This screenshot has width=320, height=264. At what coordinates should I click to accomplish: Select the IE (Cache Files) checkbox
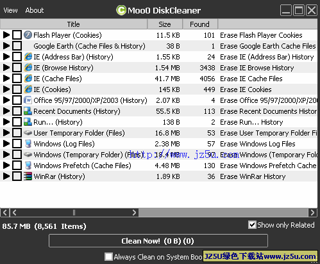point(17,79)
